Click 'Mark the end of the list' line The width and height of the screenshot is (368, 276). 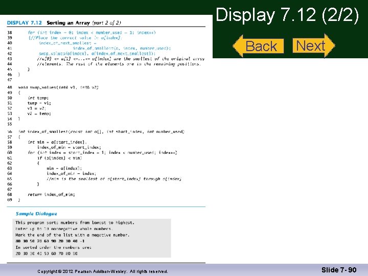pyautogui.click(x=73, y=235)
